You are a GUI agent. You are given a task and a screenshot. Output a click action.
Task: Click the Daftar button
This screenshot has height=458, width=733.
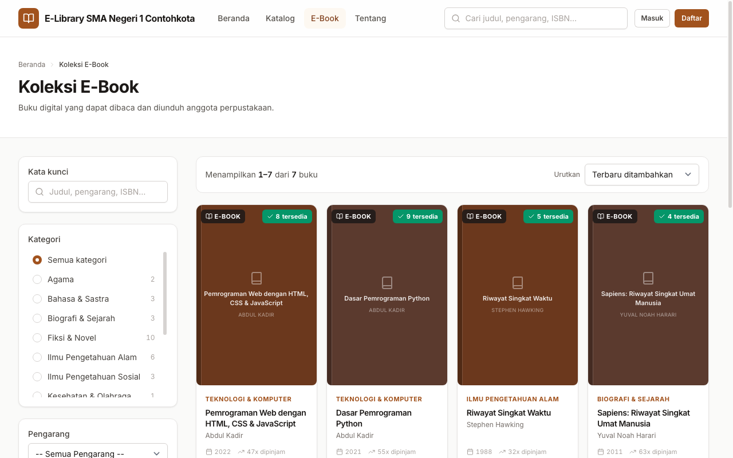click(x=692, y=18)
